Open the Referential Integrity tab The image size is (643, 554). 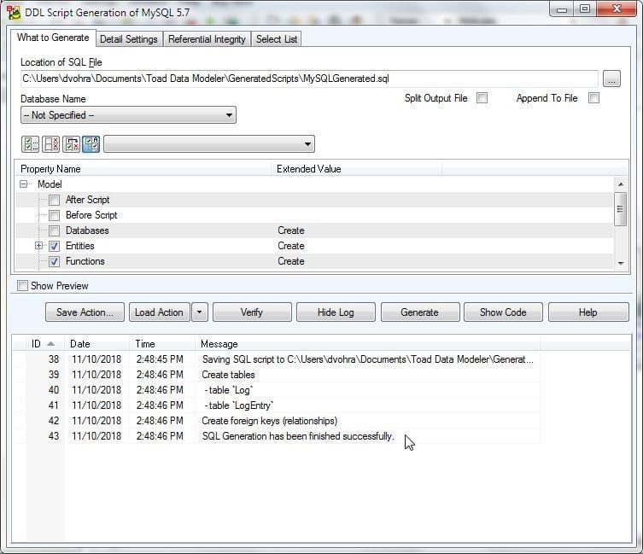pos(207,39)
